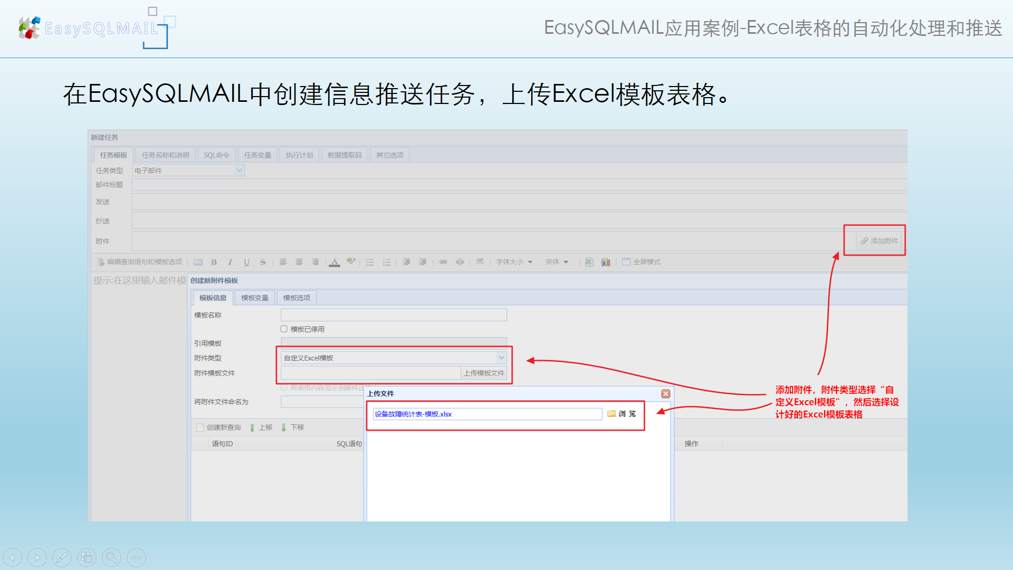
Task: Switch to 全屏模式 full screen mode
Action: (x=641, y=262)
